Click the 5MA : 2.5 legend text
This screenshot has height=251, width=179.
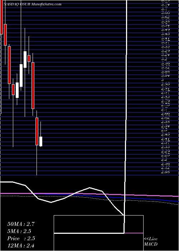pyautogui.click(x=19, y=231)
